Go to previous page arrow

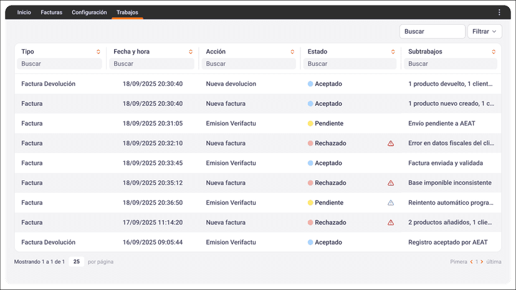coord(471,262)
